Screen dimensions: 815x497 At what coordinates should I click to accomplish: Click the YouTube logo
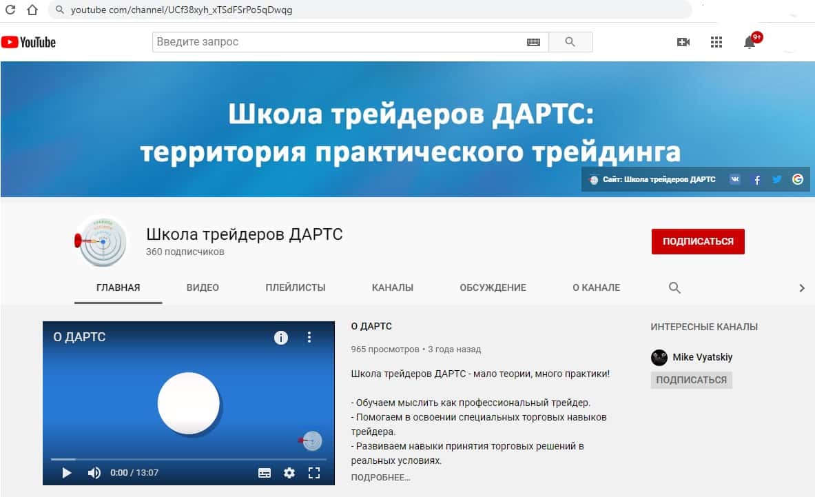tap(28, 42)
